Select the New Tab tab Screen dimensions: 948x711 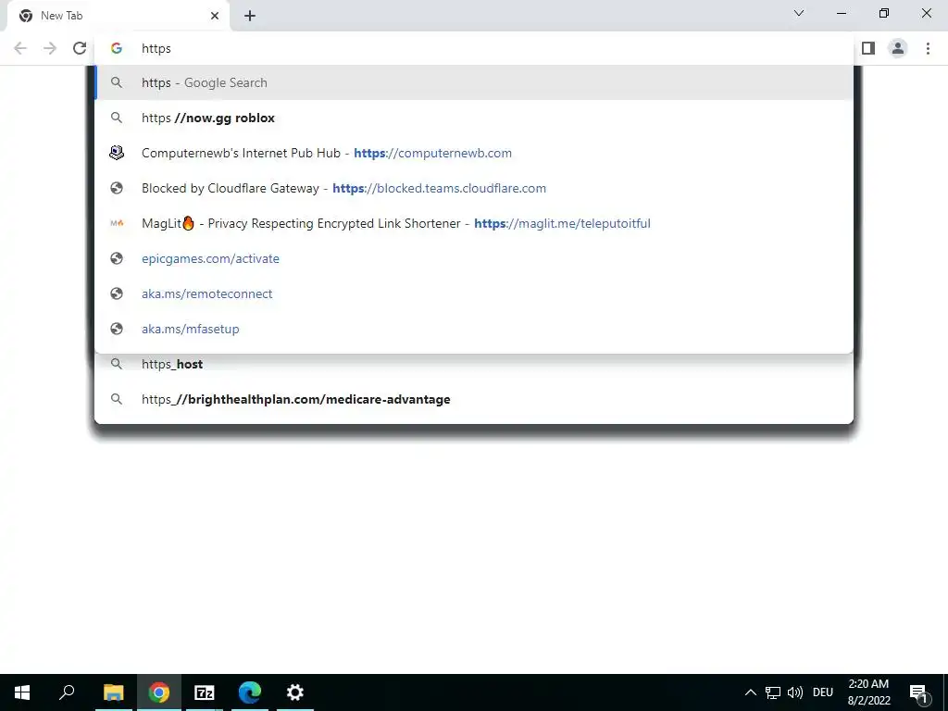pos(118,16)
